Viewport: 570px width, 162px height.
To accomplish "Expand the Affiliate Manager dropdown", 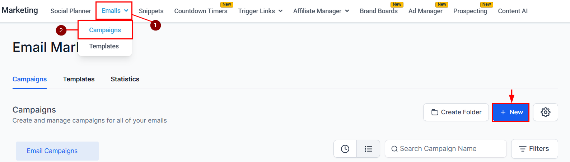I will click(321, 11).
